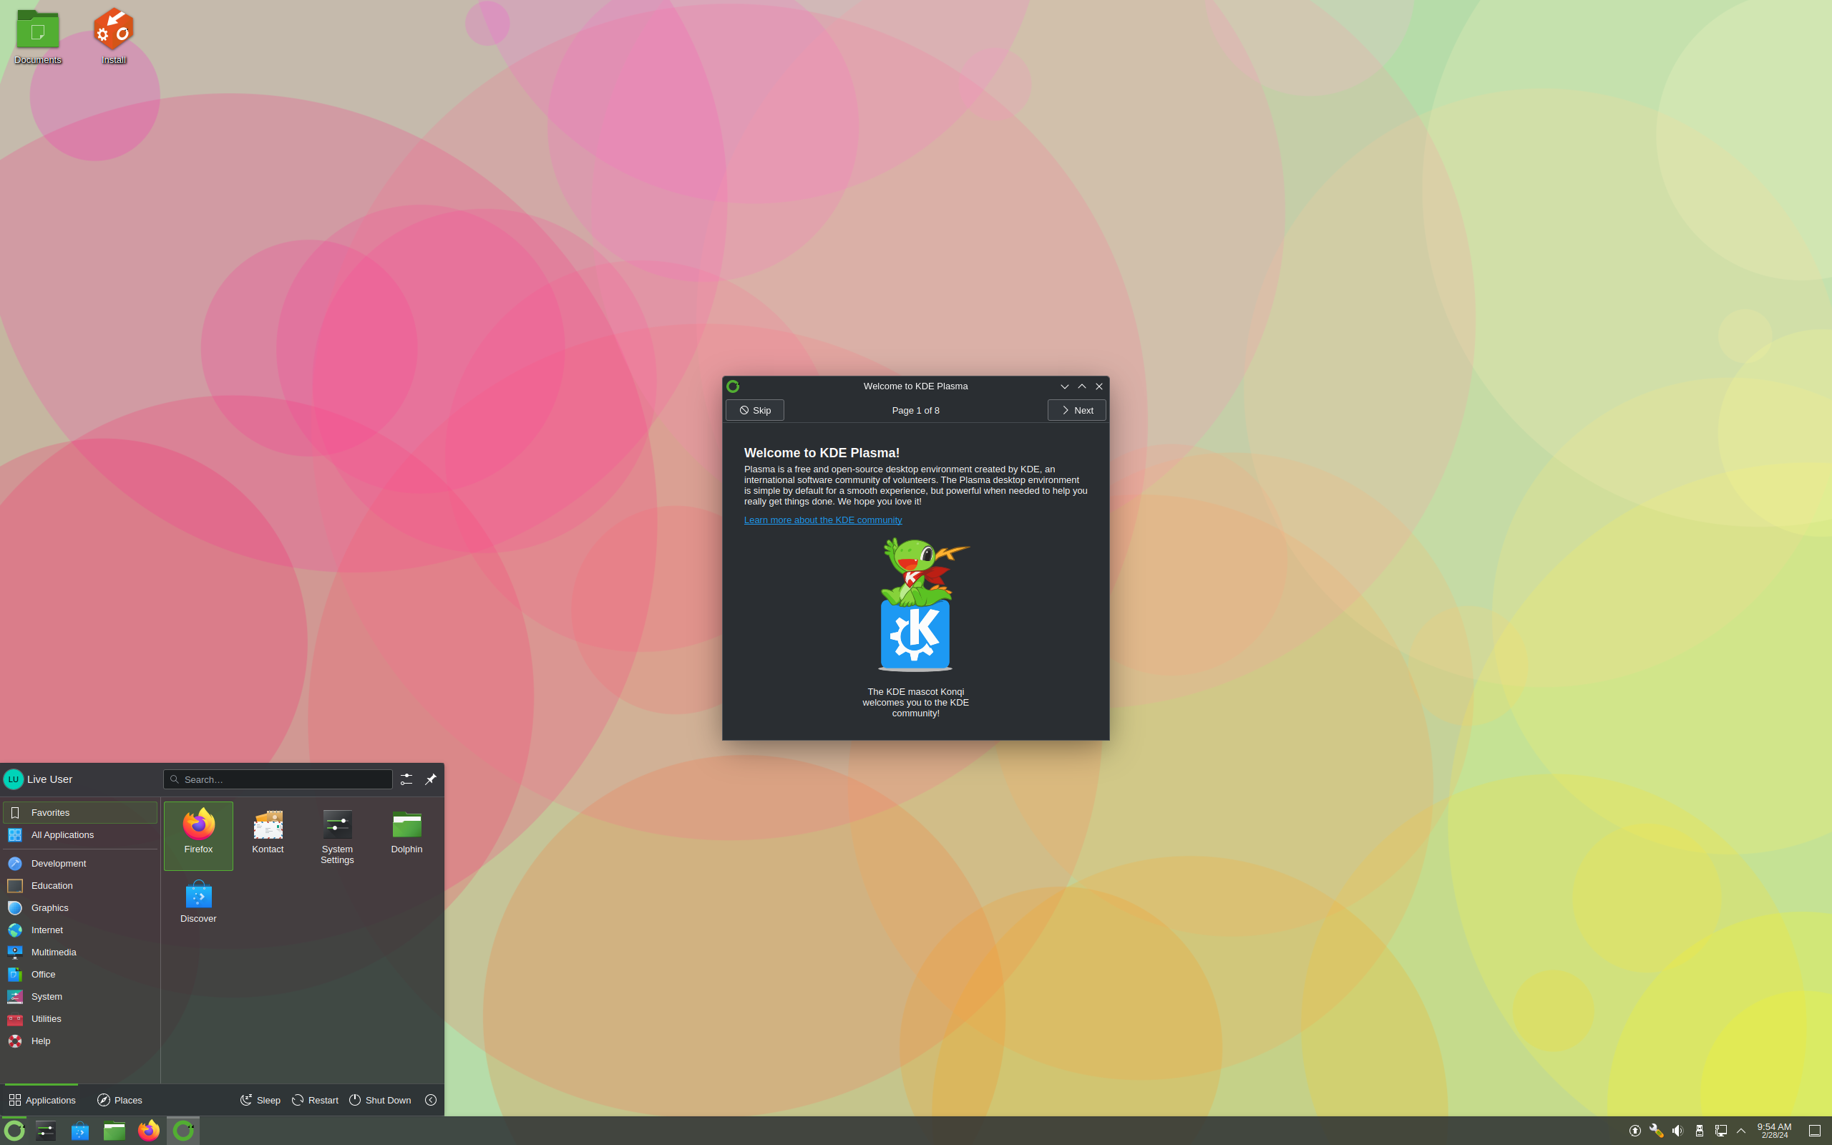The width and height of the screenshot is (1832, 1145).
Task: Click the Skip button in welcome window
Action: [755, 411]
